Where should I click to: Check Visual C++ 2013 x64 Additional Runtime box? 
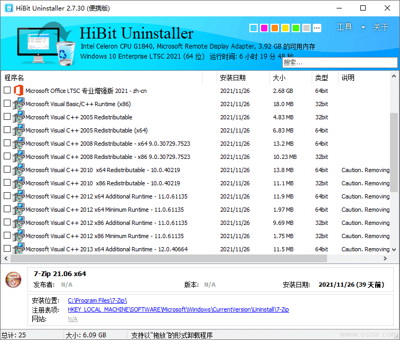pyautogui.click(x=7, y=249)
